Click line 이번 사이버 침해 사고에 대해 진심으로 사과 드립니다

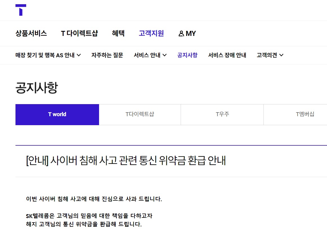(94, 199)
